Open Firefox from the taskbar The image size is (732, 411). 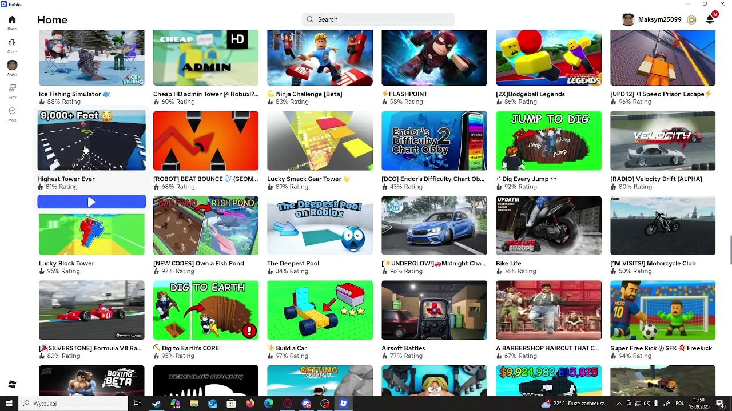coord(250,404)
